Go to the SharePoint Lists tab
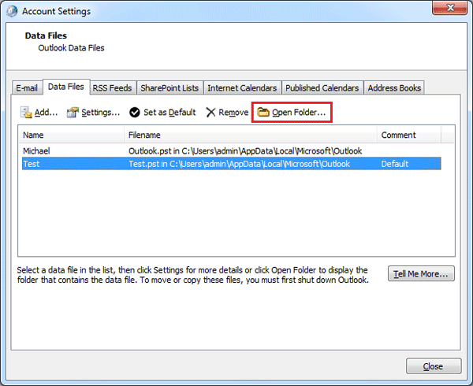Screen dimensions: 473x386 point(169,88)
